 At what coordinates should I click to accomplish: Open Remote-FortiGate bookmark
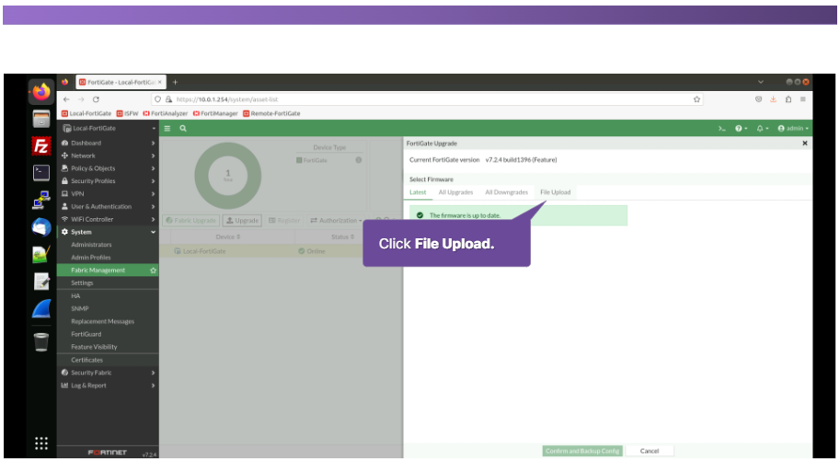pyautogui.click(x=271, y=113)
